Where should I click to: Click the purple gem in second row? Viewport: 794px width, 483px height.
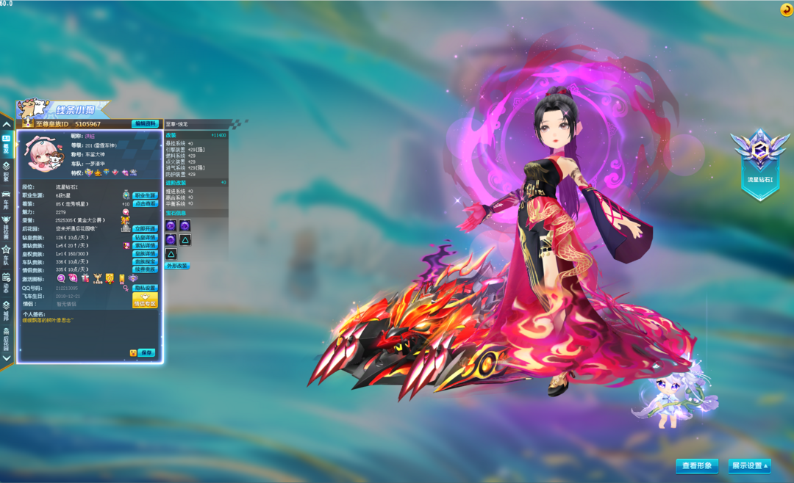point(171,240)
